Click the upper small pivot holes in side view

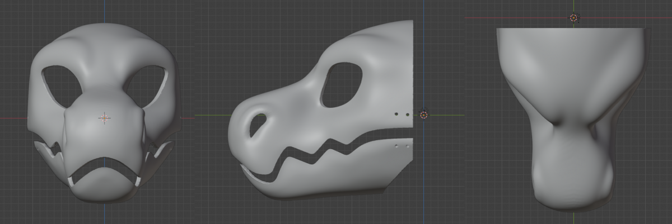coord(402,114)
